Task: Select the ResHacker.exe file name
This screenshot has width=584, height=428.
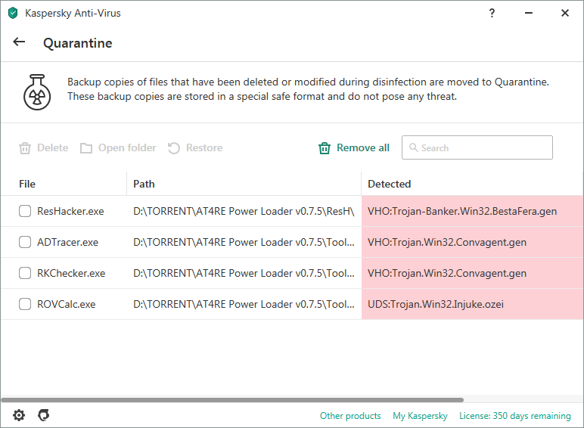Action: point(70,212)
